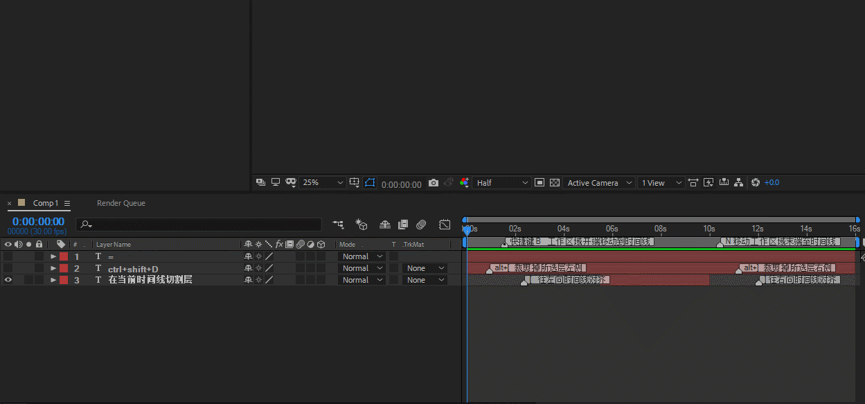This screenshot has width=865, height=404.
Task: Click the red label swatch of layer 2
Action: pyautogui.click(x=64, y=268)
